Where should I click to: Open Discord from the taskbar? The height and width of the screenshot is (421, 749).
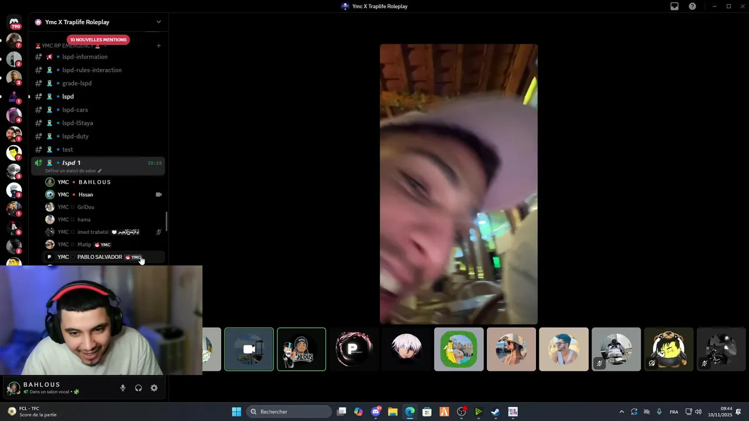pyautogui.click(x=376, y=412)
